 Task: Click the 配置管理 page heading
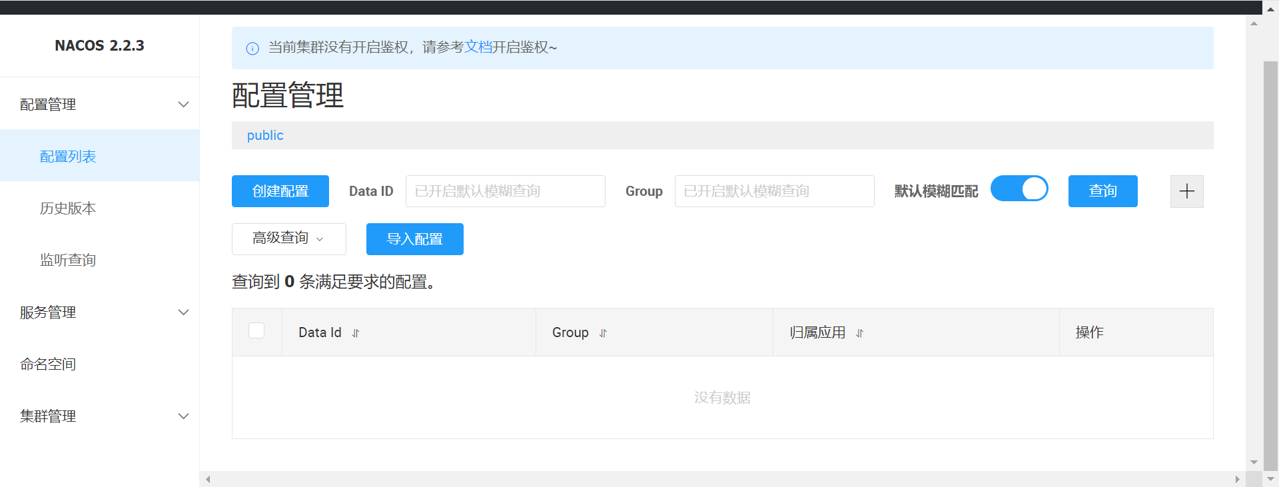(288, 95)
